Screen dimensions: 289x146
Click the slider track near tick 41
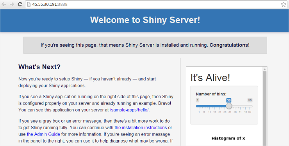[x=240, y=106]
